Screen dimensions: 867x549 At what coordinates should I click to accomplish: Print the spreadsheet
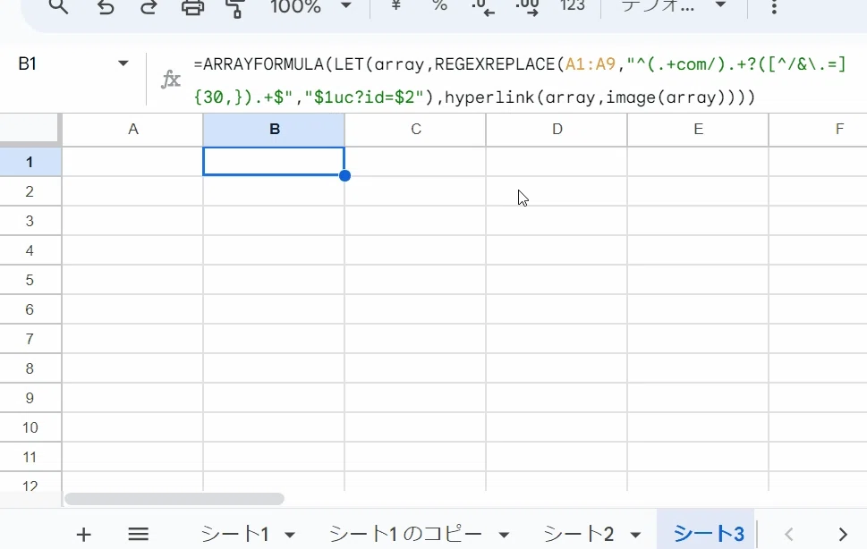[192, 7]
